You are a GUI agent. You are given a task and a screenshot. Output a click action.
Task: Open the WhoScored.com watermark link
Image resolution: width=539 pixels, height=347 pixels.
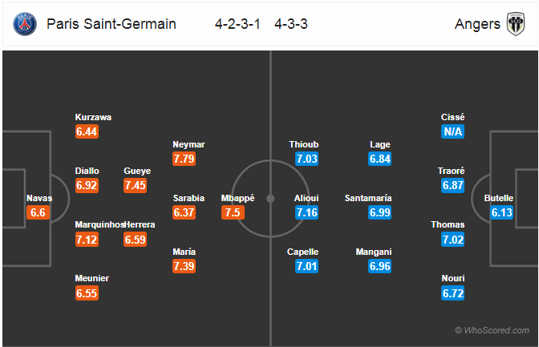492,330
